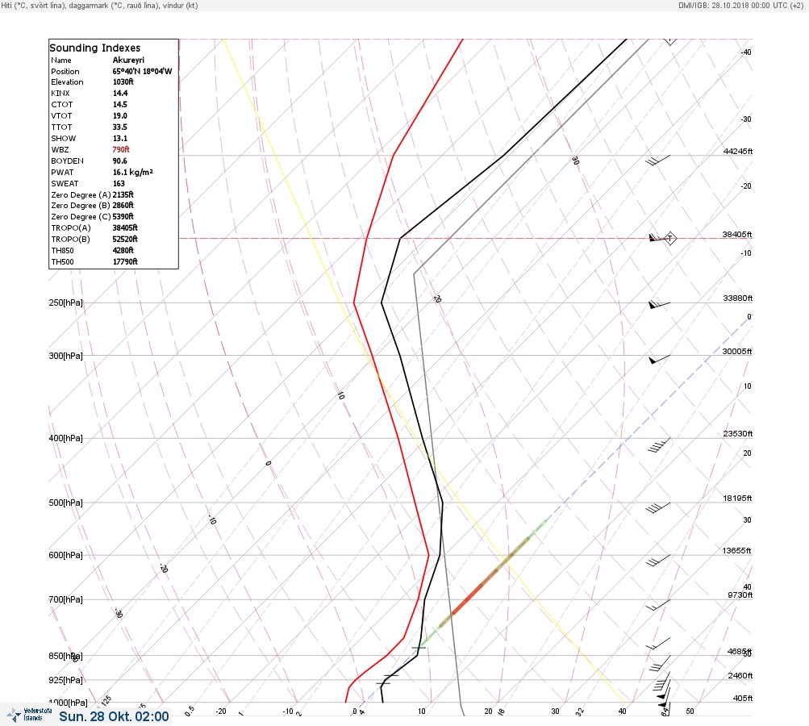Image resolution: width=809 pixels, height=726 pixels.
Task: Click the header legend 'Hiti (°C, svört lína)...'
Action: point(99,6)
